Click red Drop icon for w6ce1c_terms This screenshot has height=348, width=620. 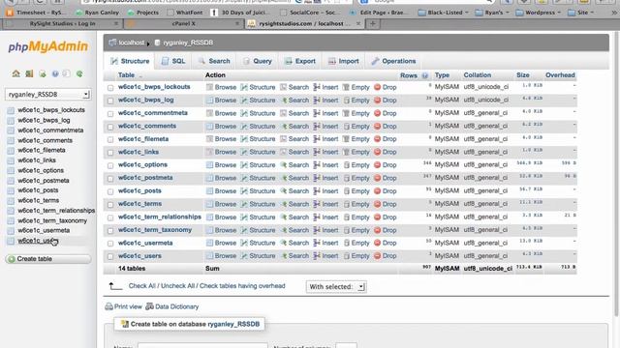(377, 204)
